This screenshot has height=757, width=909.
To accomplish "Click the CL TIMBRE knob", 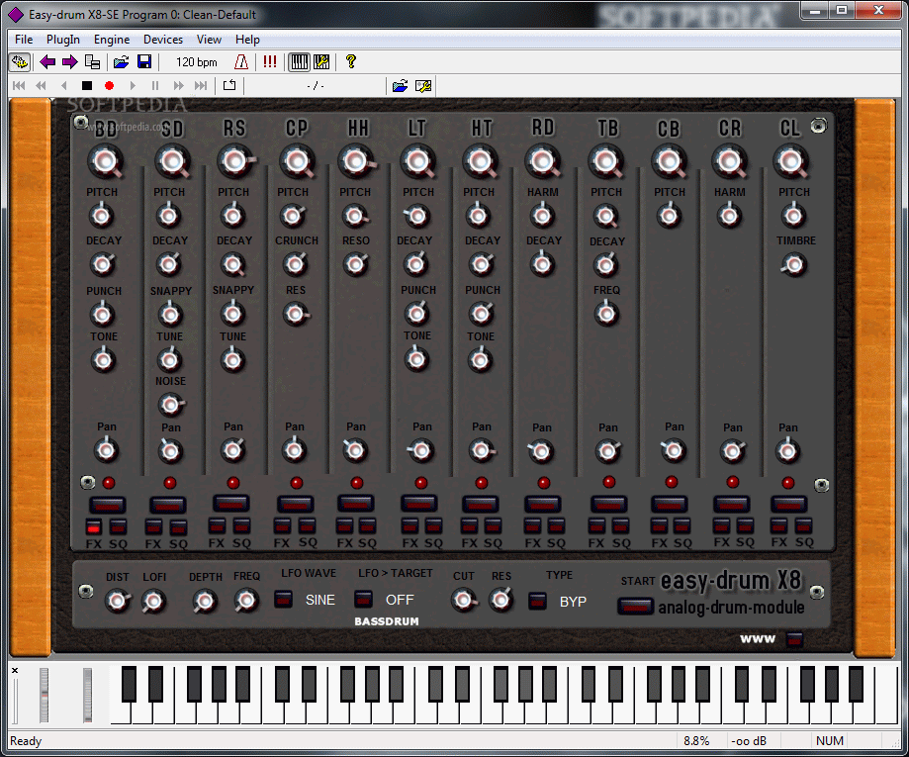I will click(x=793, y=265).
